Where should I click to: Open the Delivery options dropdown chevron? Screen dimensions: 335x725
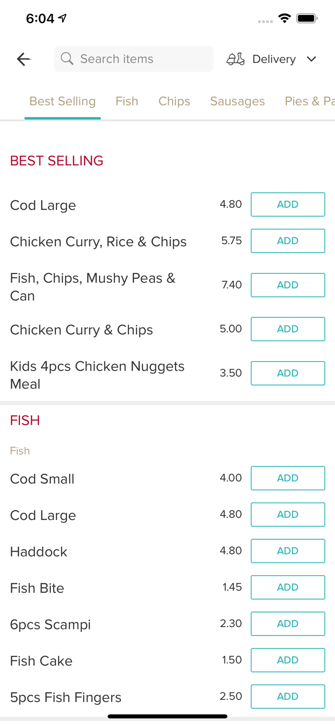312,59
